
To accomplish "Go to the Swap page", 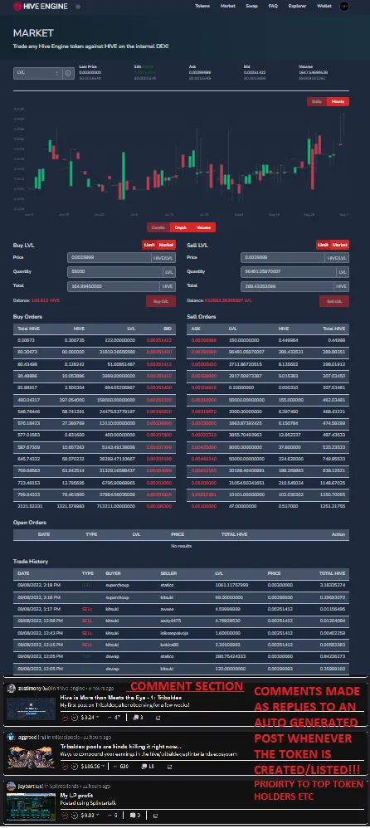I will click(251, 6).
